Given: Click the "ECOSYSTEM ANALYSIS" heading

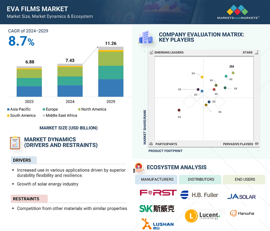Looking at the screenshot, I should click(176, 167).
